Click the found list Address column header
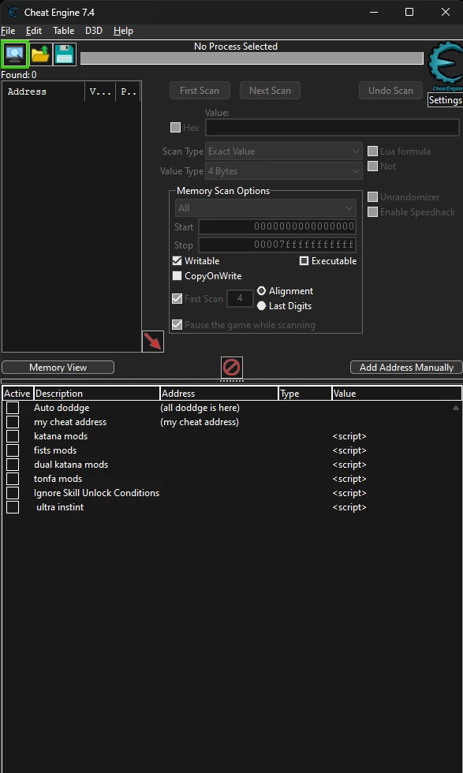463x773 pixels. [44, 91]
